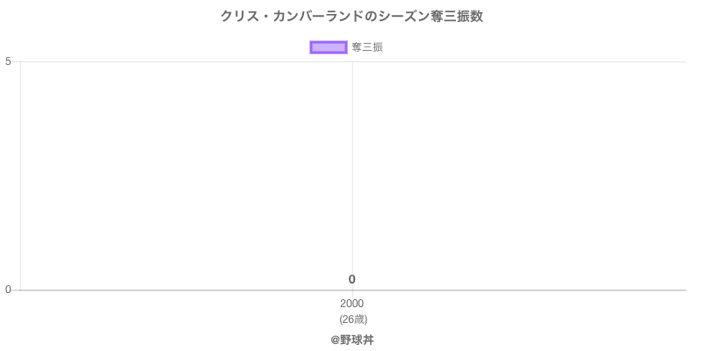Screen dimensions: 703x351
Task: Click the empty plot area left of center gridline
Action: (185, 175)
